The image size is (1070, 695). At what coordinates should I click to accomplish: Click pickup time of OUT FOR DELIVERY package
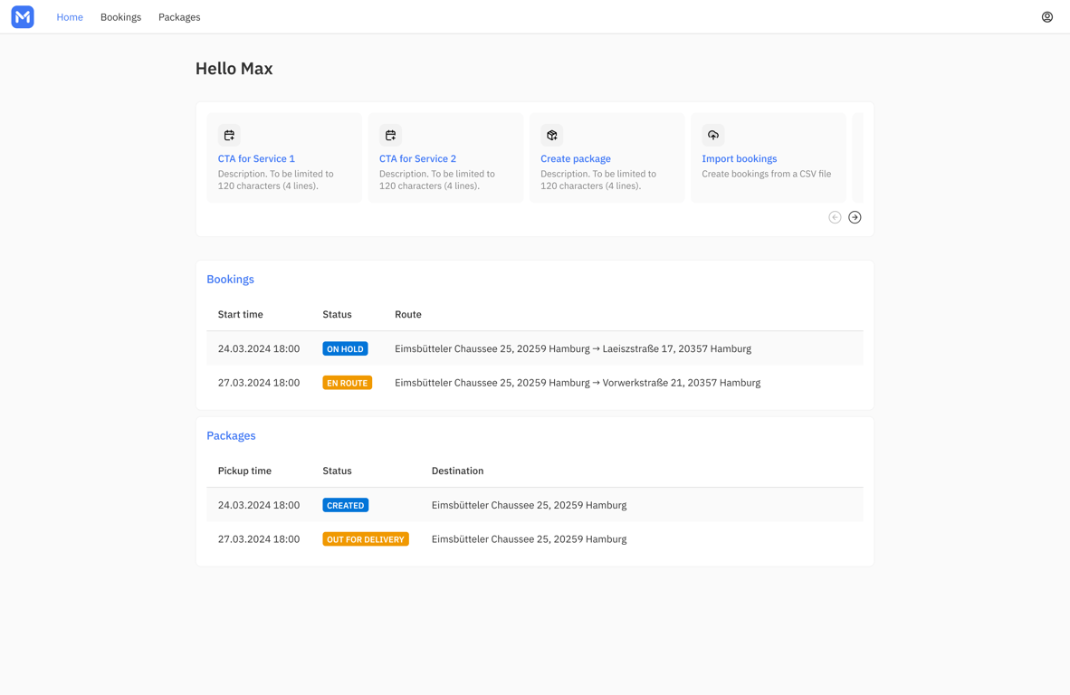pyautogui.click(x=259, y=538)
